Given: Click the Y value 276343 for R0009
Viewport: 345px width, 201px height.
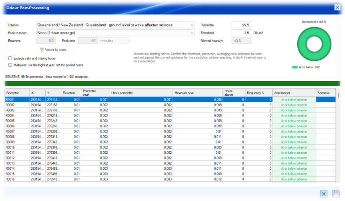Looking at the screenshot, I should pyautogui.click(x=53, y=142).
